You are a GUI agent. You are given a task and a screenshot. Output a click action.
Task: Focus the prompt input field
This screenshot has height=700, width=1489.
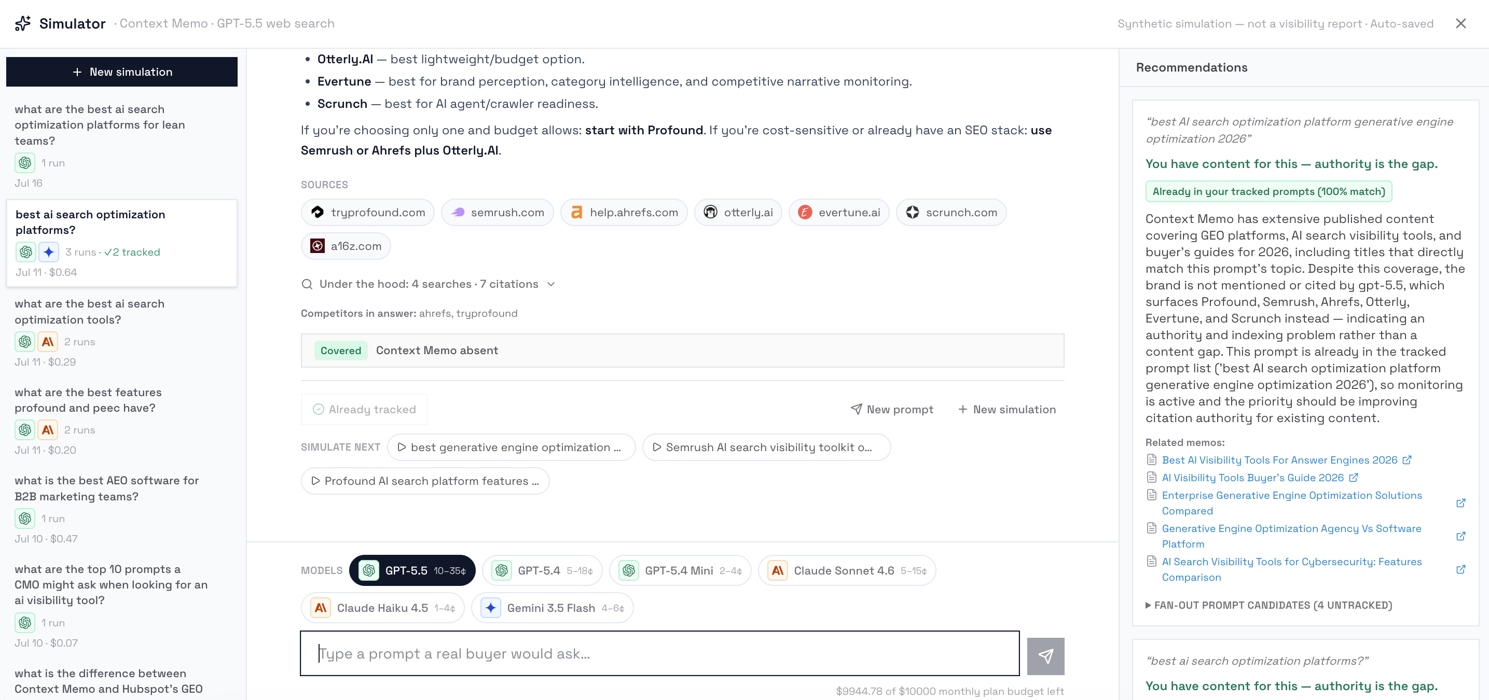point(659,653)
